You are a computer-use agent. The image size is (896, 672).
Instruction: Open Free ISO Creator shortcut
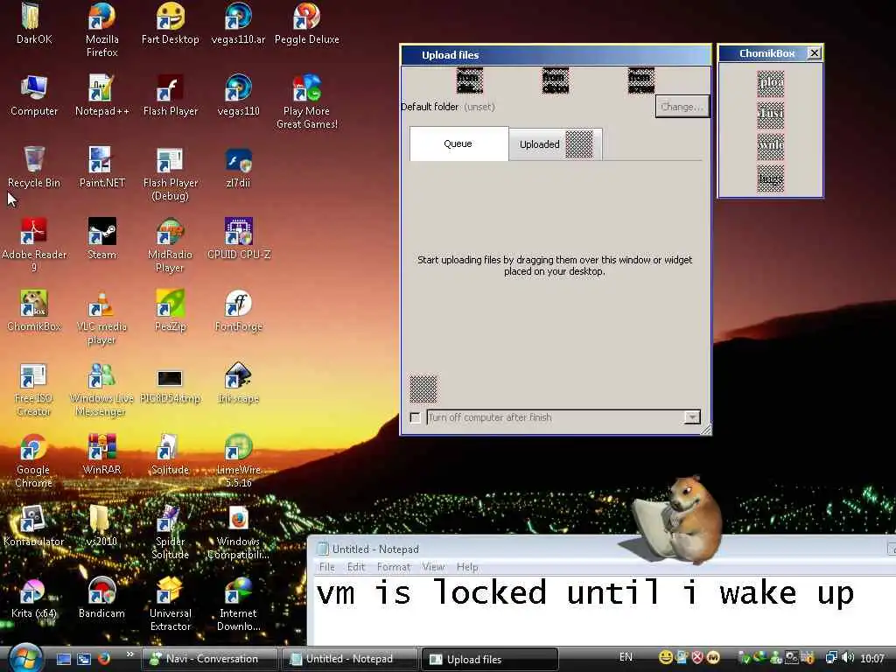point(34,389)
